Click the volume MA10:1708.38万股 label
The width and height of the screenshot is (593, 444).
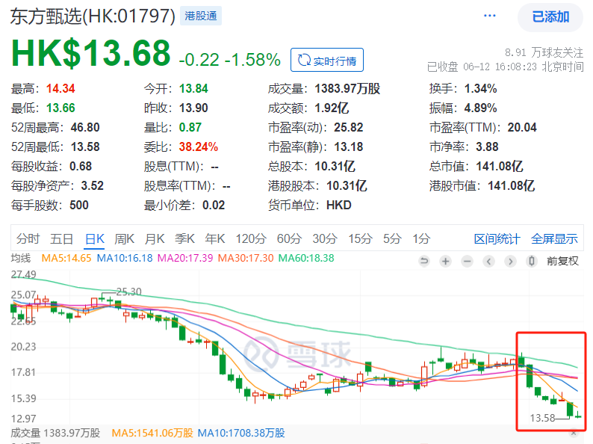241,433
